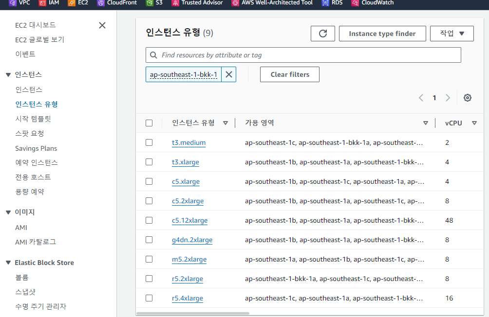Open EC2 글로벌 보기 in sidebar
This screenshot has height=317, width=489.
point(39,40)
